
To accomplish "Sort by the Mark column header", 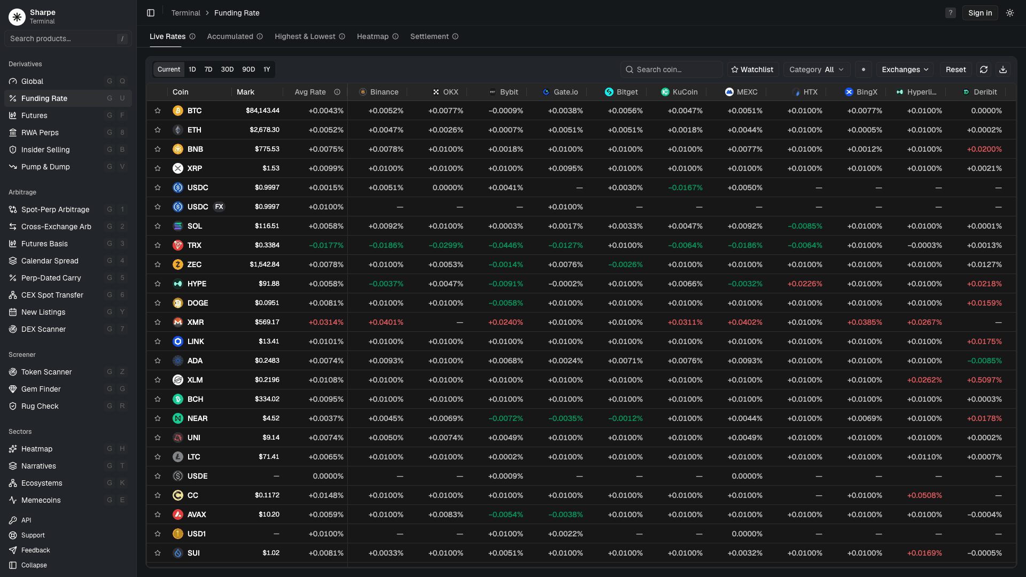I will coord(245,92).
